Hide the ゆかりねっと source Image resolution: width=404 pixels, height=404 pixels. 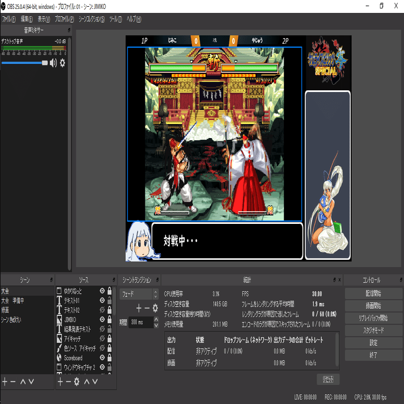click(x=102, y=291)
